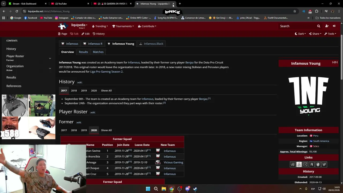Open the Liquipedia search magnifier icon
This screenshot has width=343, height=193.
tap(319, 26)
